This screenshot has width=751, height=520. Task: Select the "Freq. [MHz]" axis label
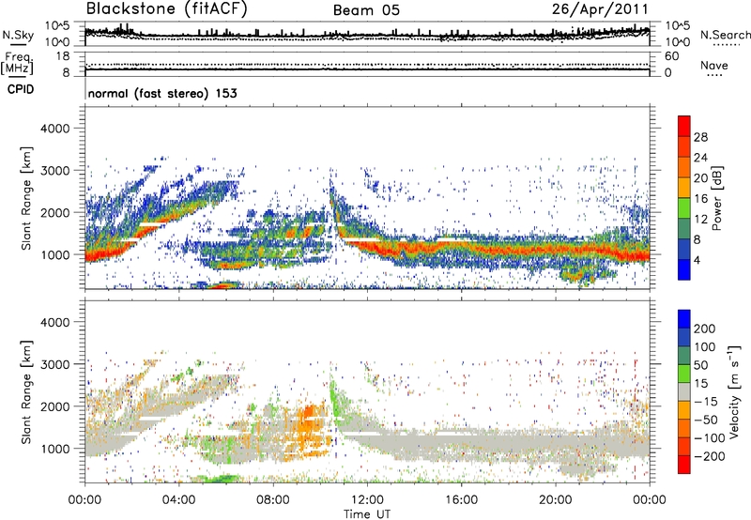[17, 64]
